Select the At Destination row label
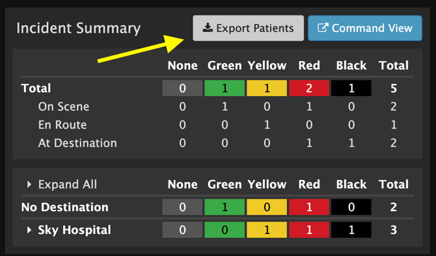 coord(77,144)
